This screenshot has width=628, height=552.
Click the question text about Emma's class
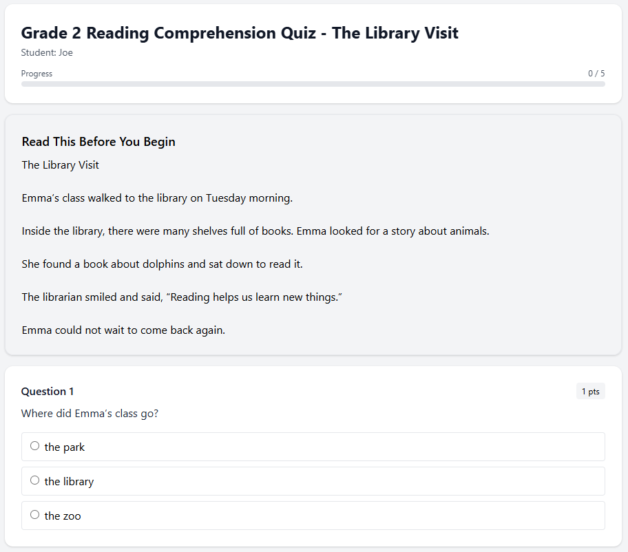[90, 413]
